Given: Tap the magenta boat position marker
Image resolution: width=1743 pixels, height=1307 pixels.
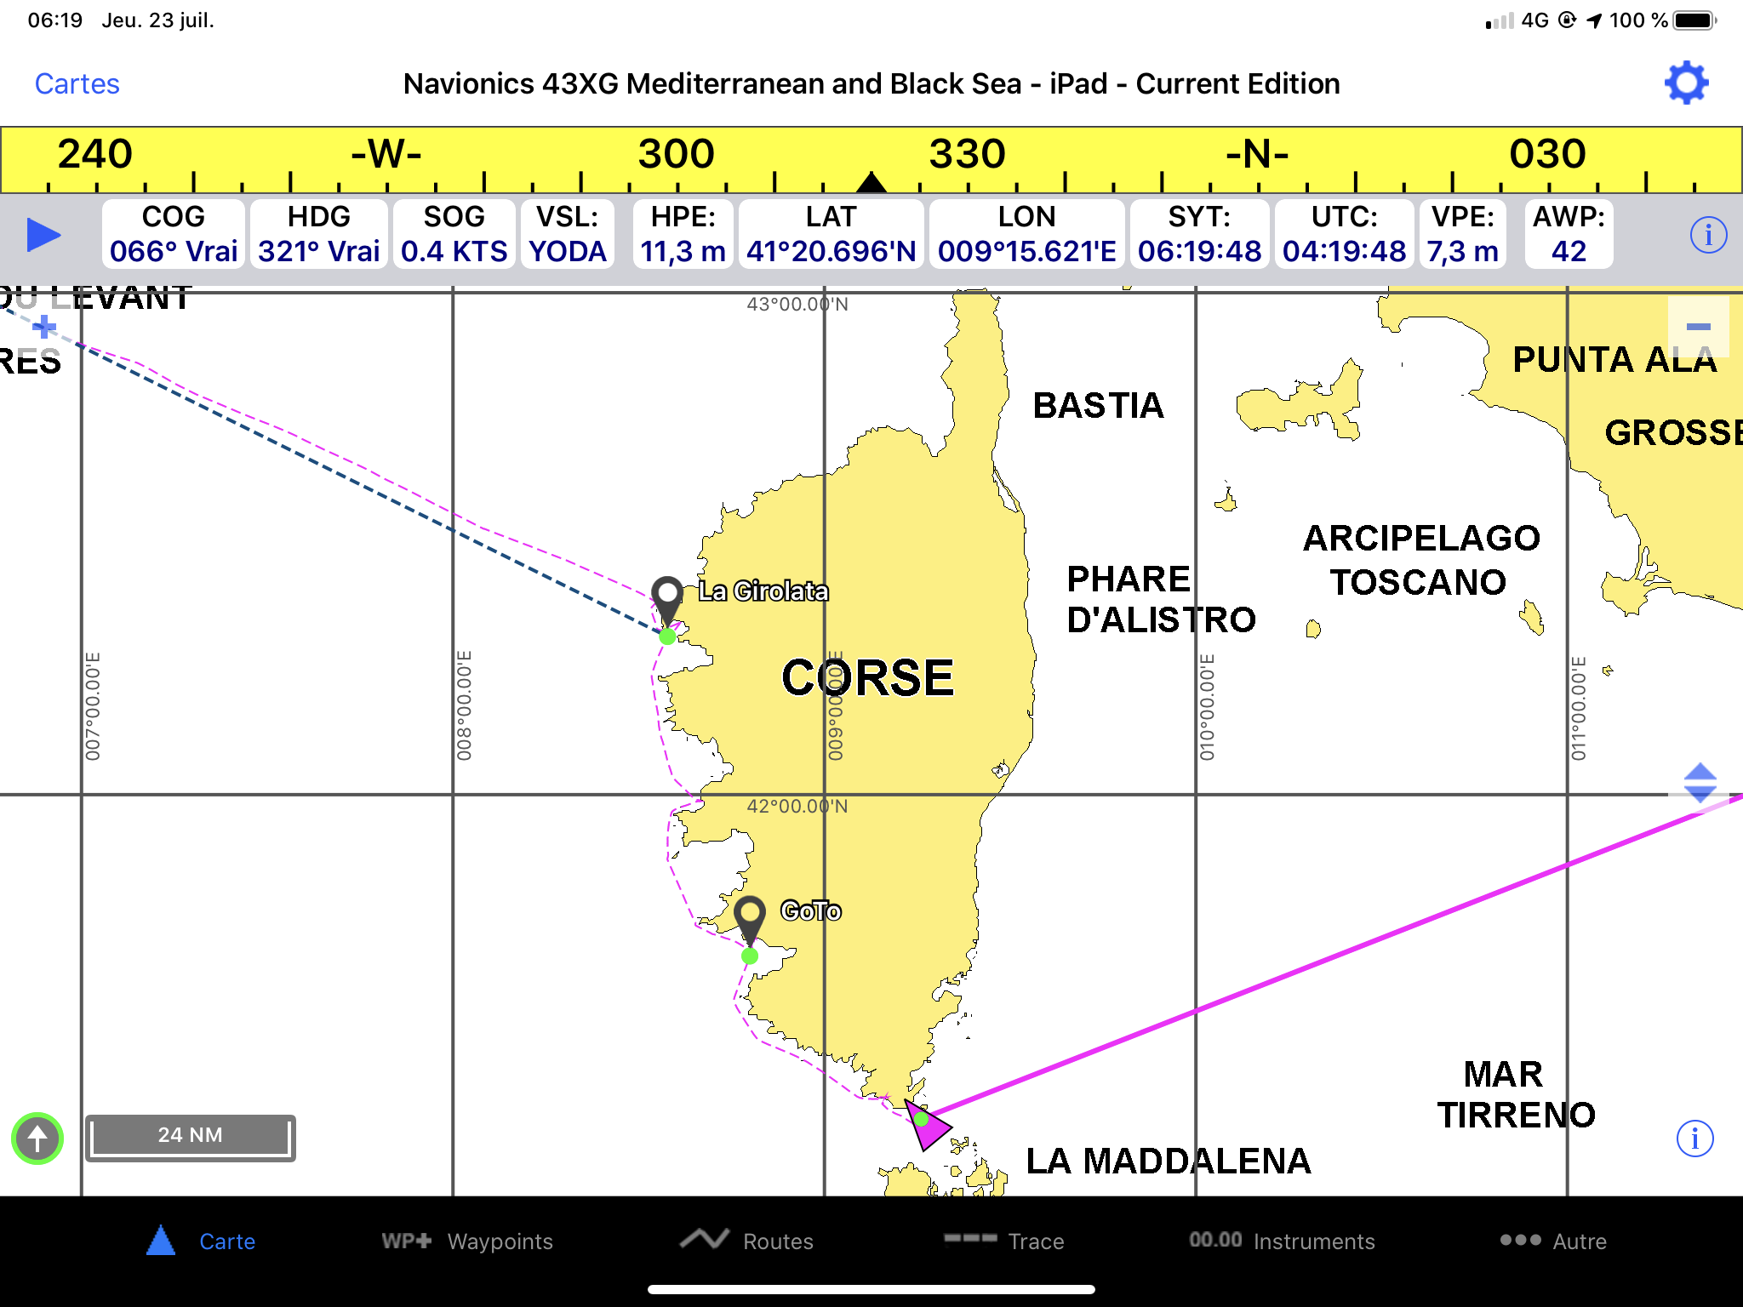Looking at the screenshot, I should pyautogui.click(x=926, y=1125).
